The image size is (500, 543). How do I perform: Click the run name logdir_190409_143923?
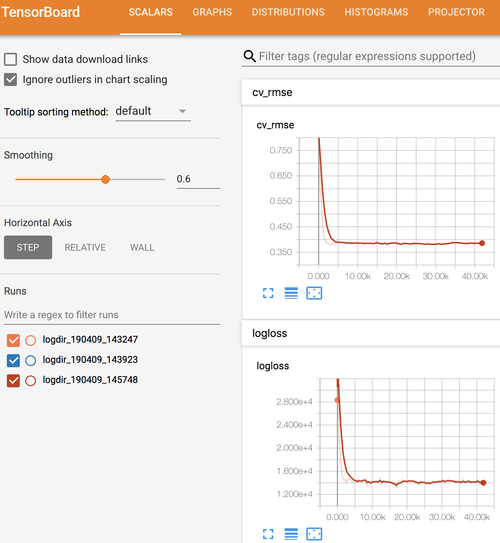(x=90, y=360)
